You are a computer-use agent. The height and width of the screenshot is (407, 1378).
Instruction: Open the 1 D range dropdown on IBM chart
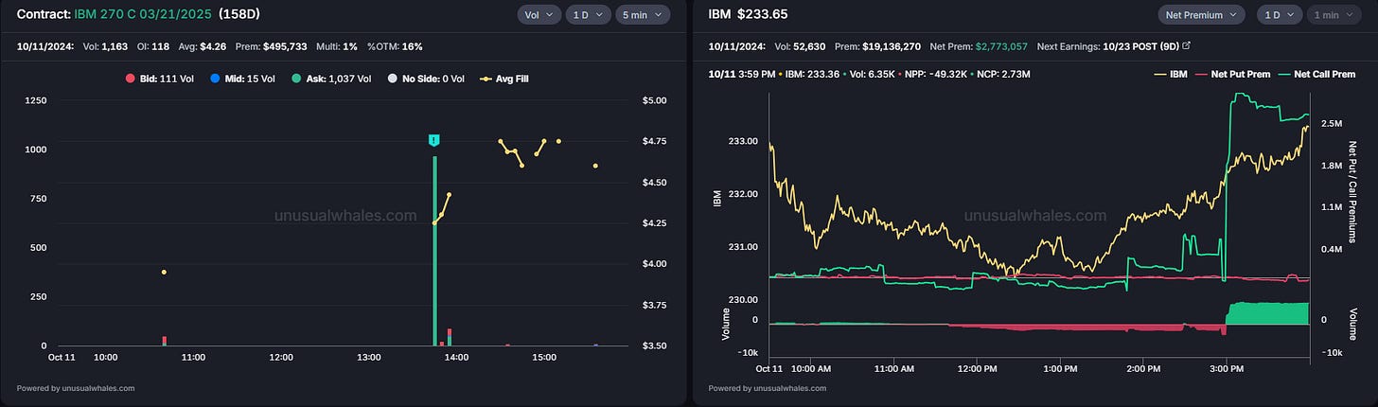tap(1279, 14)
